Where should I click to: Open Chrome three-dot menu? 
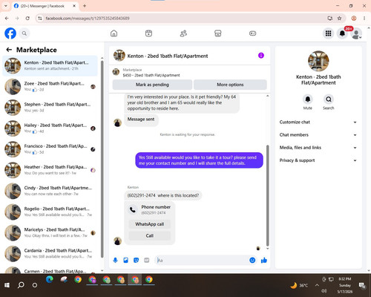click(364, 19)
